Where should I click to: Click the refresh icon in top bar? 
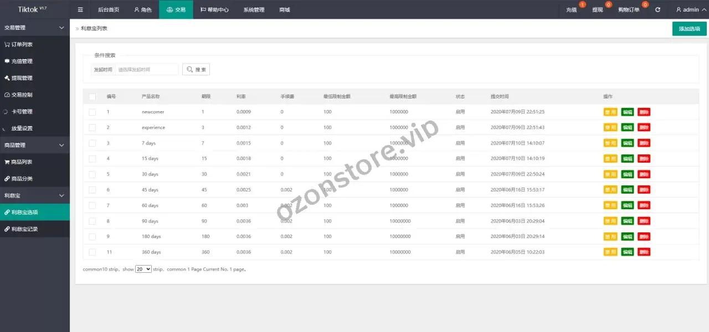[x=657, y=9]
